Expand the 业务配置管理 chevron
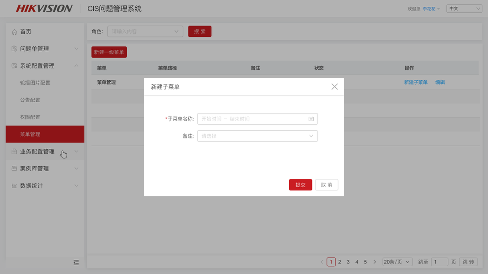488x274 pixels. pyautogui.click(x=76, y=151)
